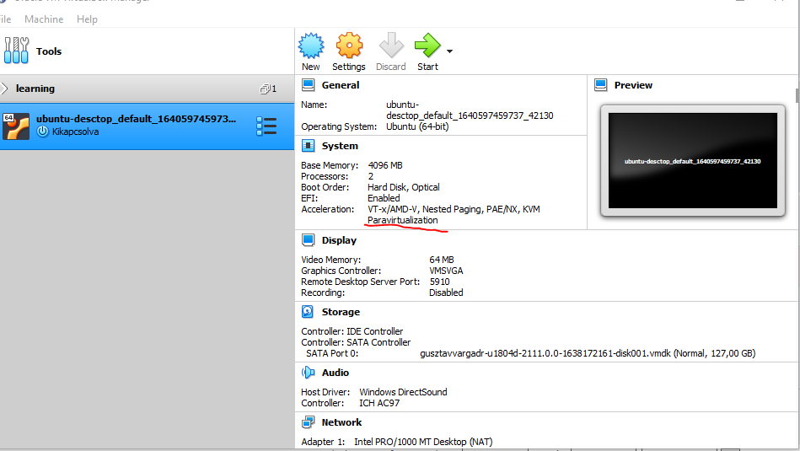
Task: Click the Network section icon
Action: (309, 422)
